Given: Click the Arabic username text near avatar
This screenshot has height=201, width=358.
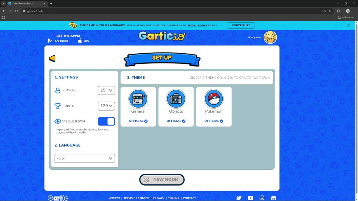Looking at the screenshot, I should tap(255, 37).
